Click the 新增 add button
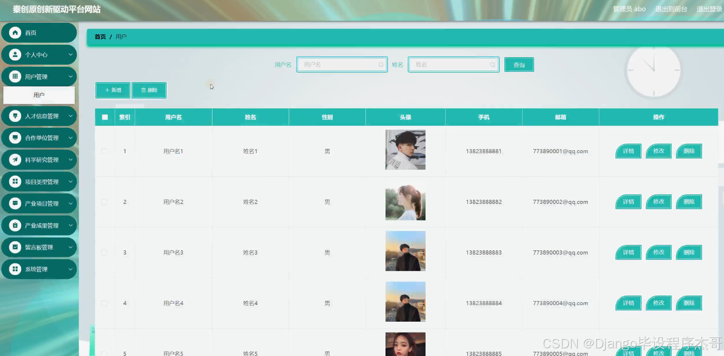724x356 pixels. pos(113,90)
